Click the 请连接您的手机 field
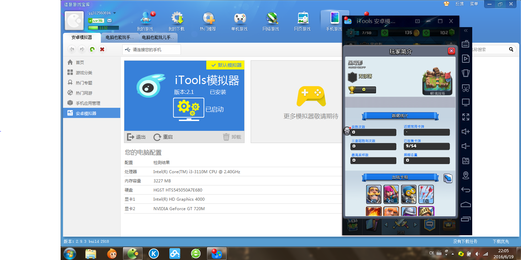521x260 pixels. tap(151, 49)
